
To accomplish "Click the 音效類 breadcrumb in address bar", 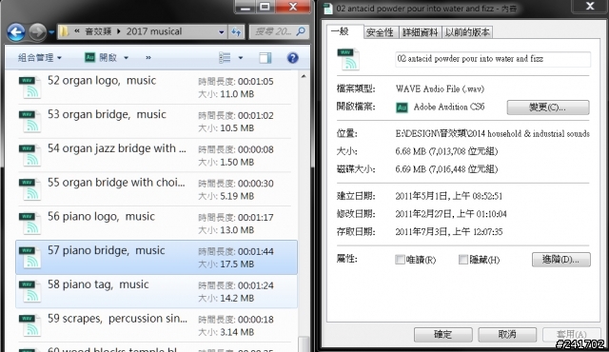I will pyautogui.click(x=98, y=31).
